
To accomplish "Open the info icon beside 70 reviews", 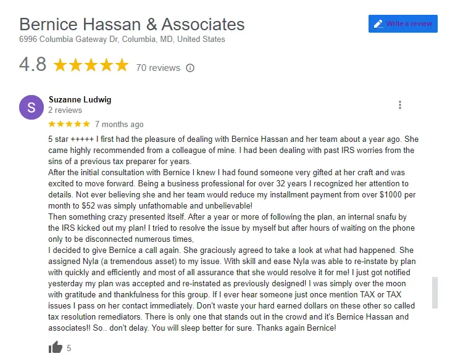I will pyautogui.click(x=190, y=68).
